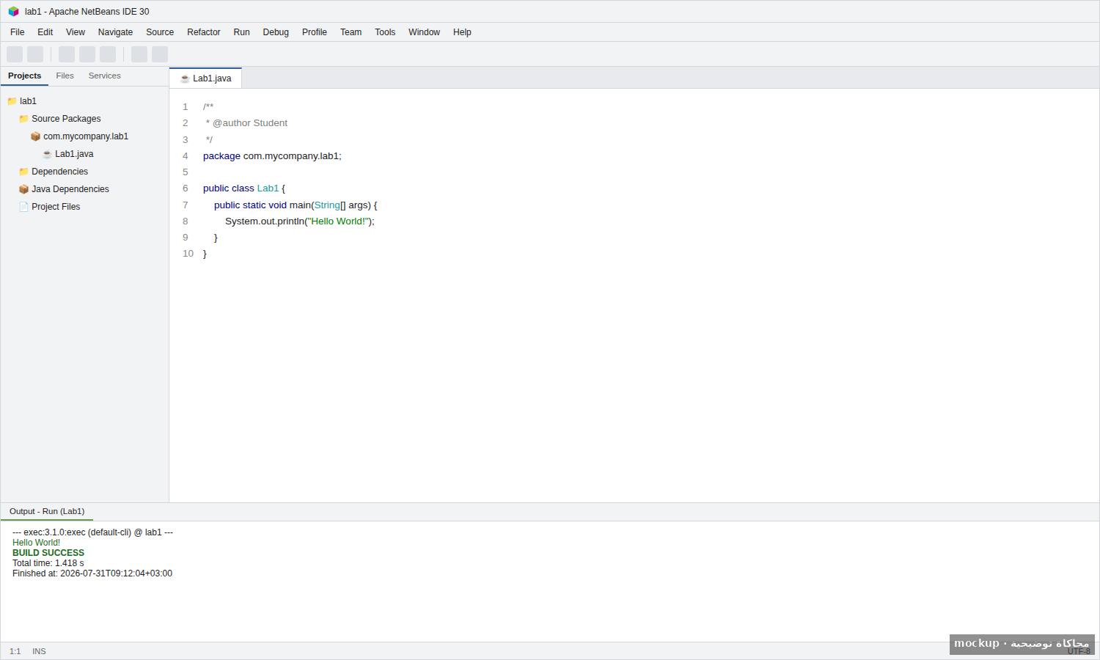Click the 'public static void main' line
1100x660 pixels.
pos(296,205)
